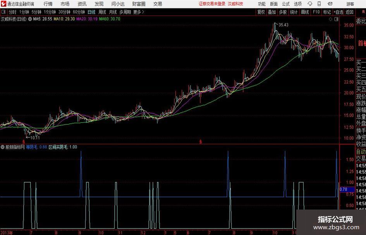Click the MA10: 29.30 indicator label

tap(64, 19)
